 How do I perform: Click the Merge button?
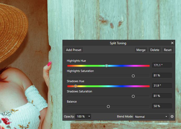click(x=141, y=50)
